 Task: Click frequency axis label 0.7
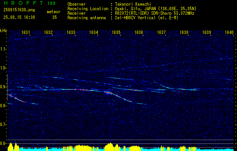tap(3, 125)
